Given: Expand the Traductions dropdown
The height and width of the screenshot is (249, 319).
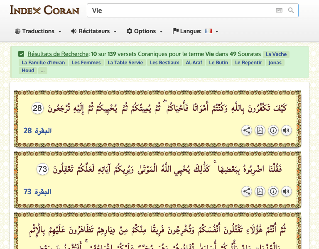Looking at the screenshot, I should (38, 31).
